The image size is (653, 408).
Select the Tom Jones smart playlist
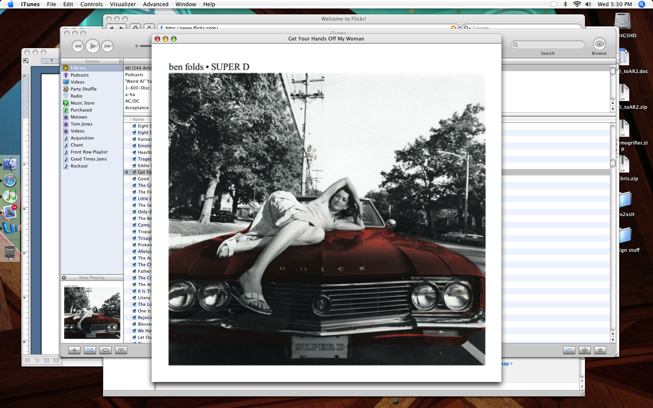[x=92, y=124]
